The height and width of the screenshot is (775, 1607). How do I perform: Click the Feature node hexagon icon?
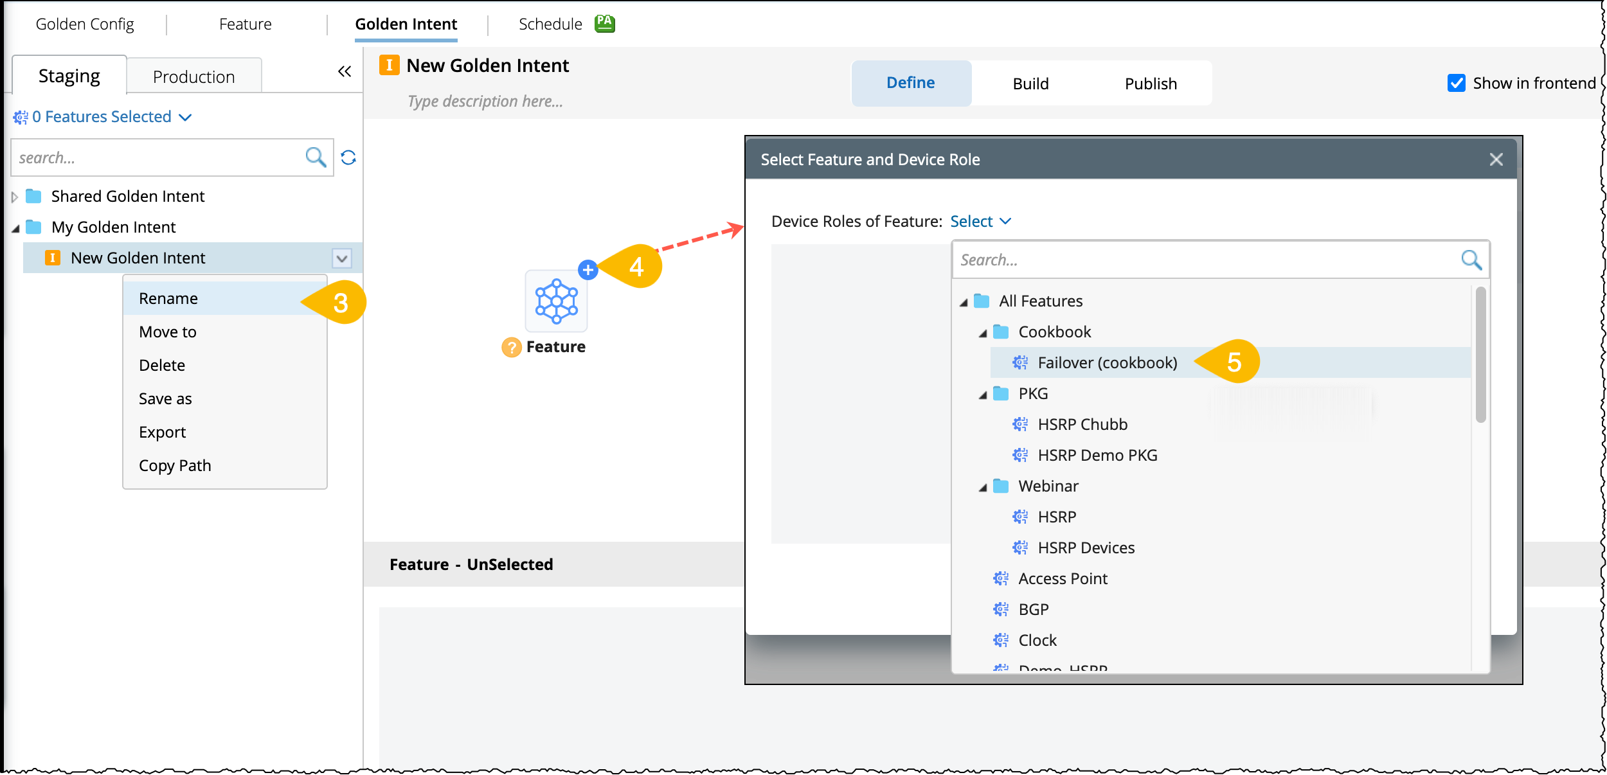557,301
